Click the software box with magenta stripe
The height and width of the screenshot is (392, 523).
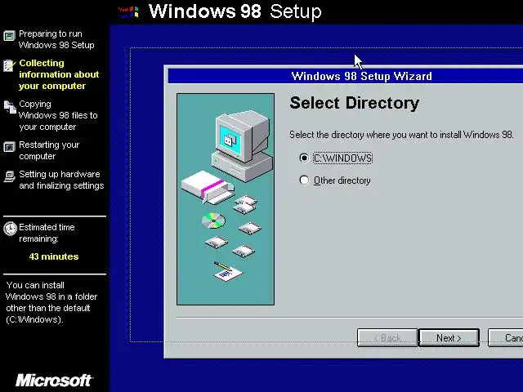coord(208,187)
